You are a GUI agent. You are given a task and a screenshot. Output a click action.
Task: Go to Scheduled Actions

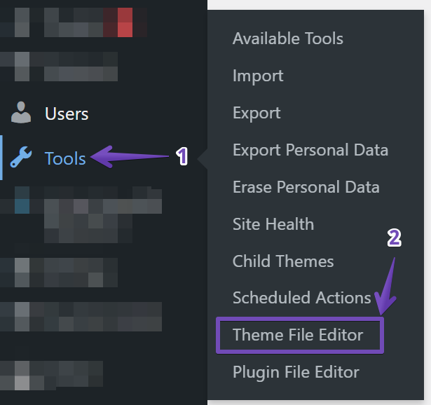[302, 298]
